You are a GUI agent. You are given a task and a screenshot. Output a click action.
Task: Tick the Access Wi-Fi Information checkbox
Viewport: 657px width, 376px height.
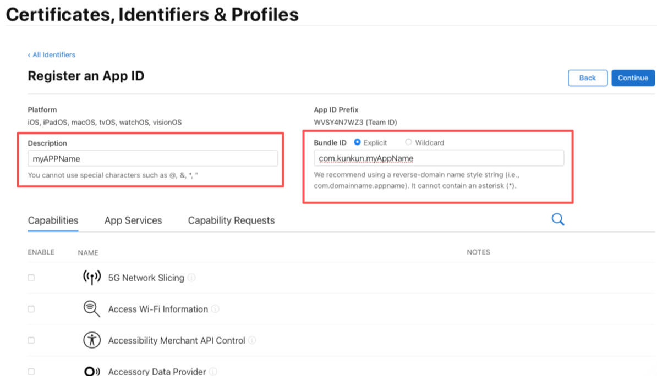[31, 309]
